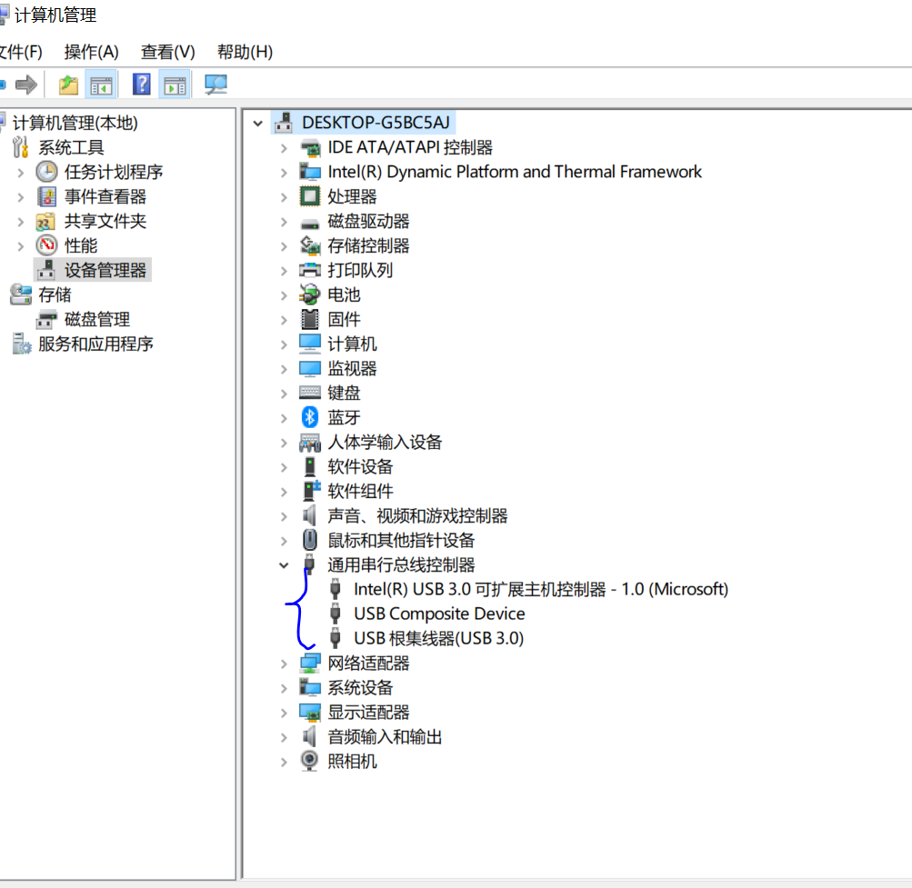Click the 打印队列 printer icon

309,270
